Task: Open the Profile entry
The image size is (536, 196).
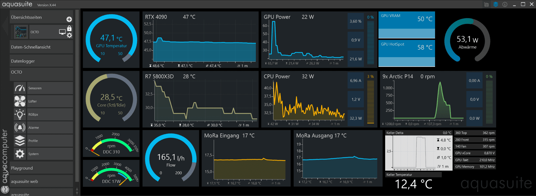Action: 50,141
